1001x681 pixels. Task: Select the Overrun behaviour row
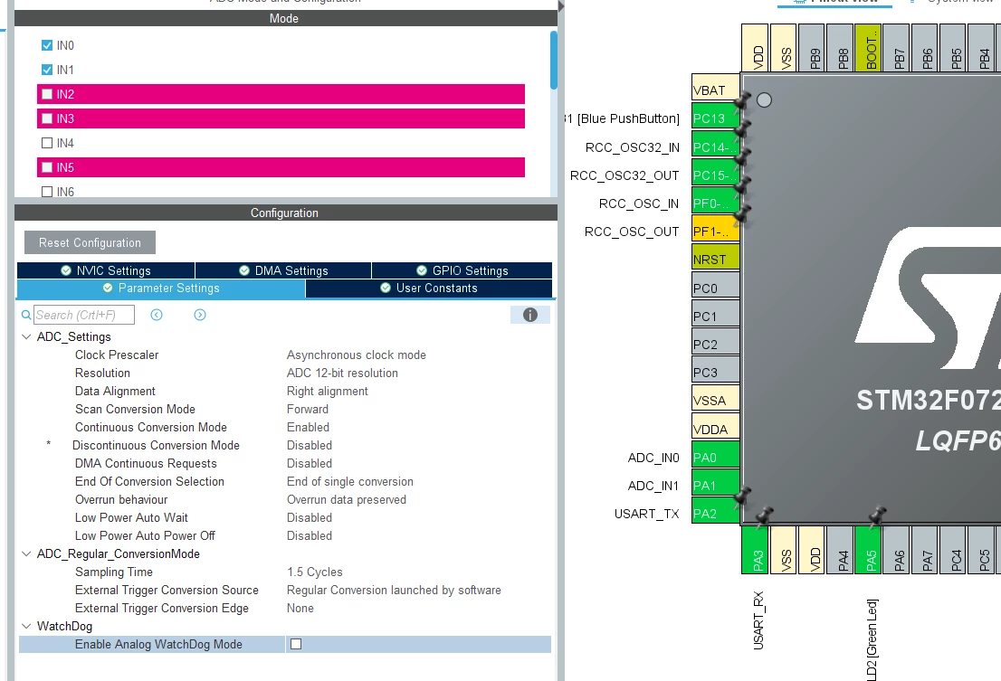(x=285, y=500)
